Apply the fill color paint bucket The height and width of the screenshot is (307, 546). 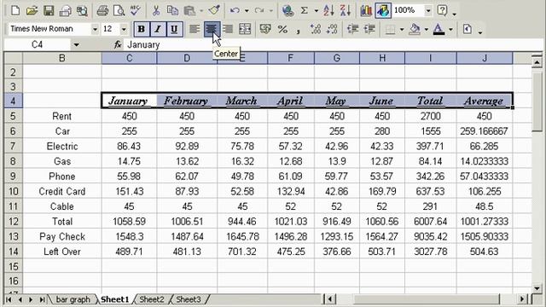coord(415,30)
